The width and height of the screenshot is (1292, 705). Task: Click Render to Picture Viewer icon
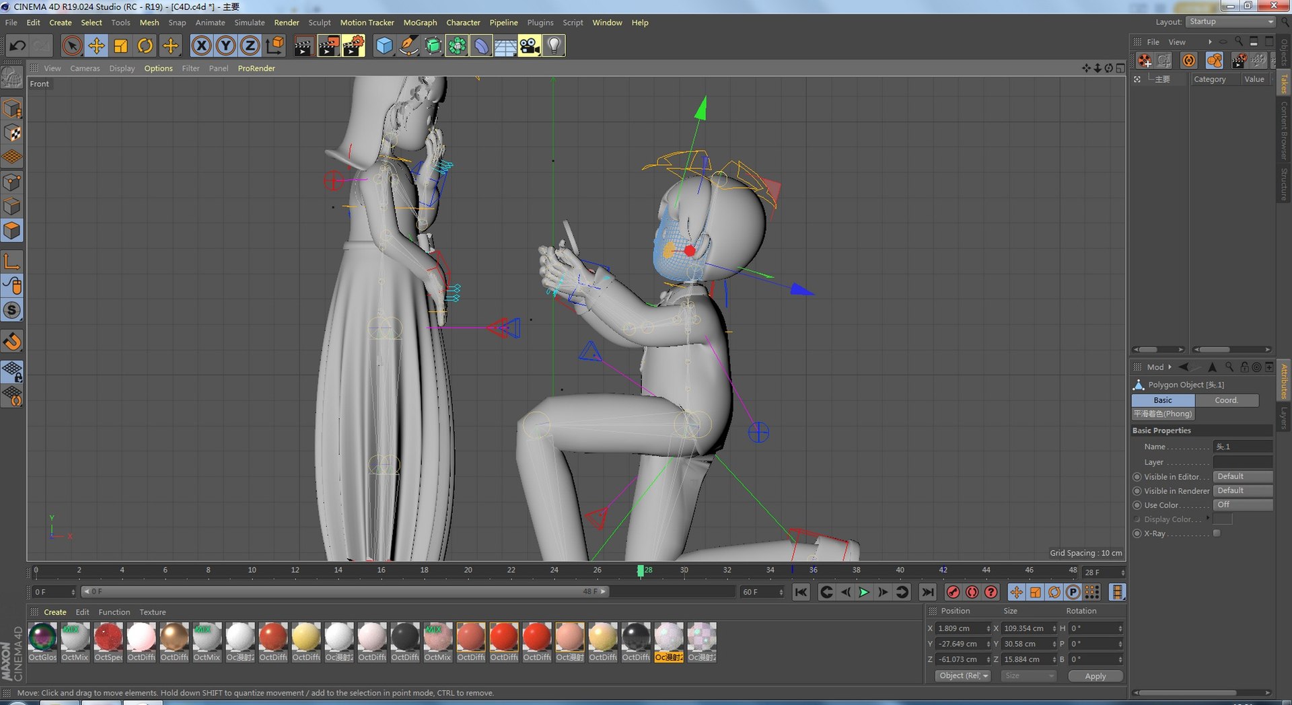[x=328, y=46]
